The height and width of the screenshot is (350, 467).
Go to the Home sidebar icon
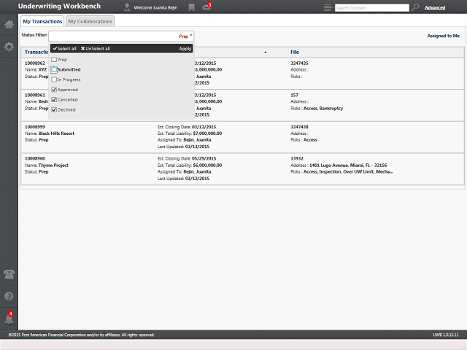pyautogui.click(x=9, y=24)
